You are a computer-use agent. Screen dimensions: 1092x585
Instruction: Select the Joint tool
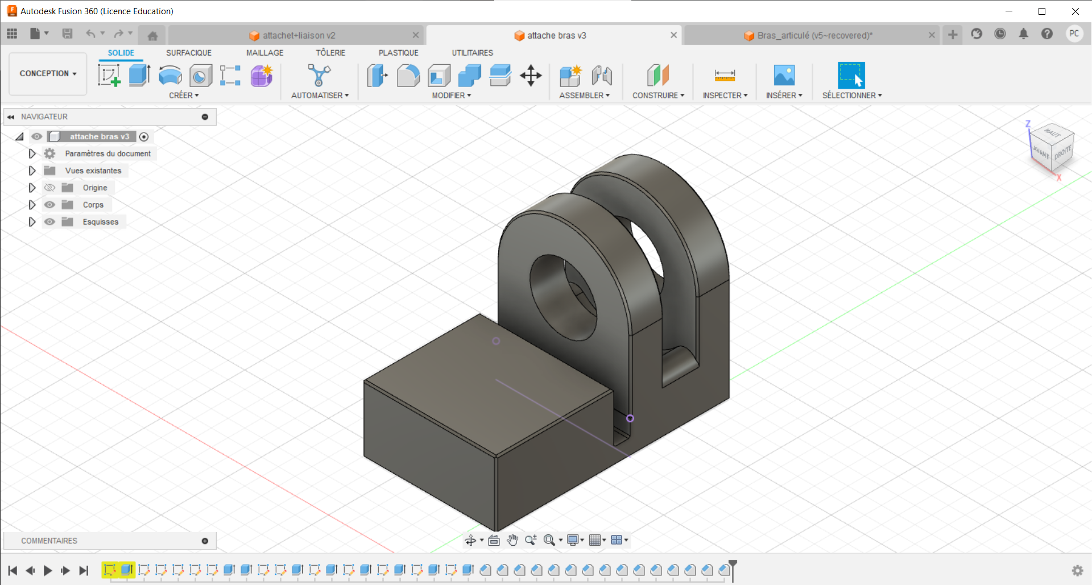tap(602, 75)
